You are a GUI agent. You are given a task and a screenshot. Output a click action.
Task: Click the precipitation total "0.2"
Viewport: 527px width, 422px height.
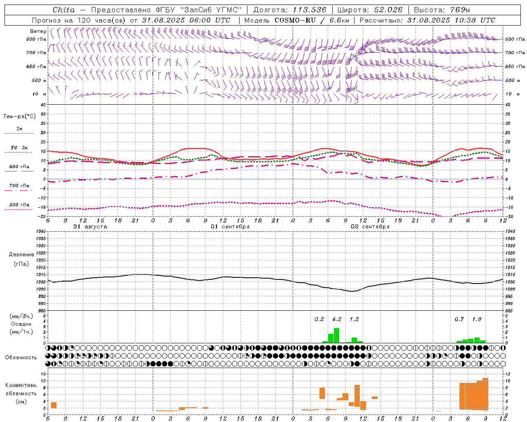(x=319, y=319)
